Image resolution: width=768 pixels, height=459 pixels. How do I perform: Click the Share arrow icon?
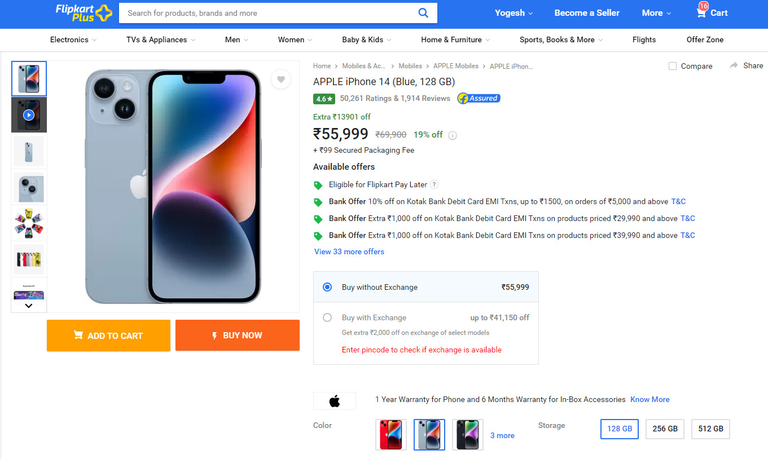pyautogui.click(x=734, y=65)
